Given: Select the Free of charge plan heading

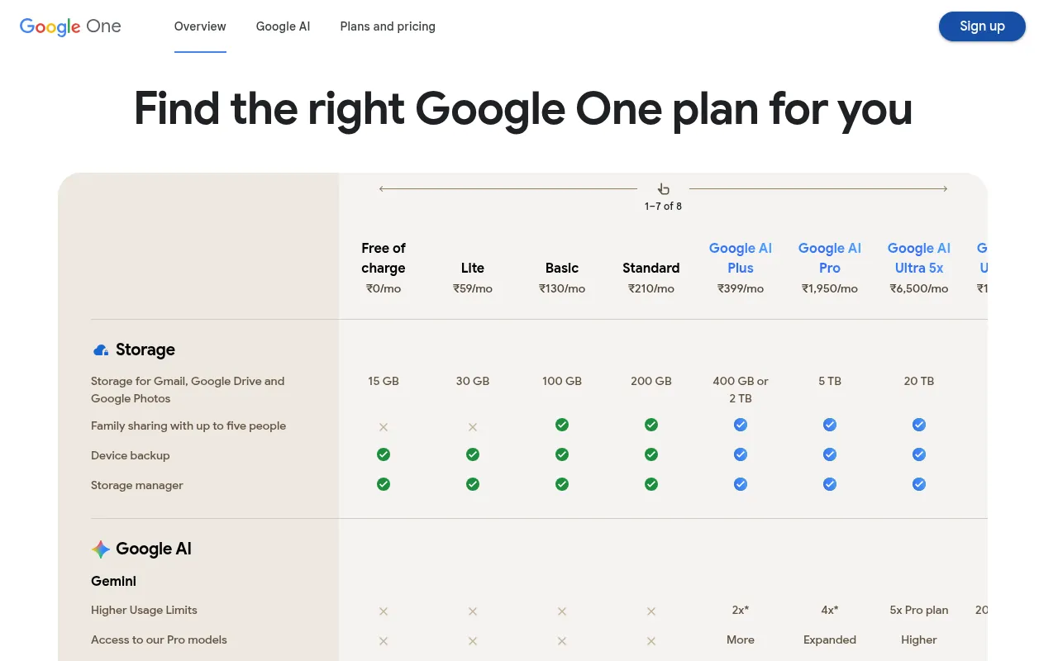Looking at the screenshot, I should [x=384, y=258].
